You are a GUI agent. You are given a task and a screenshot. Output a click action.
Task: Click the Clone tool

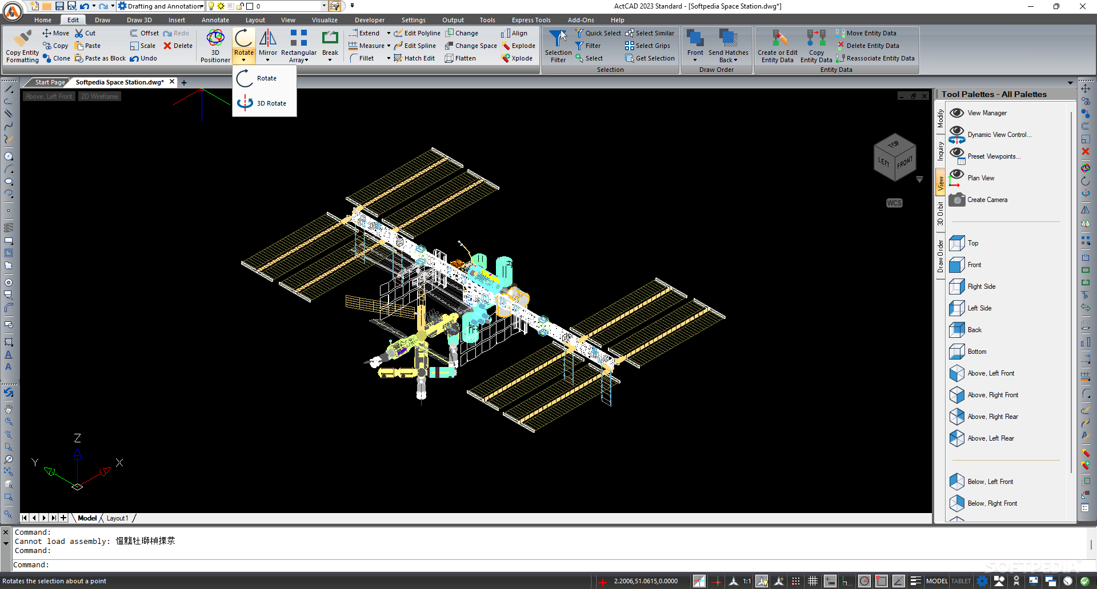click(57, 58)
